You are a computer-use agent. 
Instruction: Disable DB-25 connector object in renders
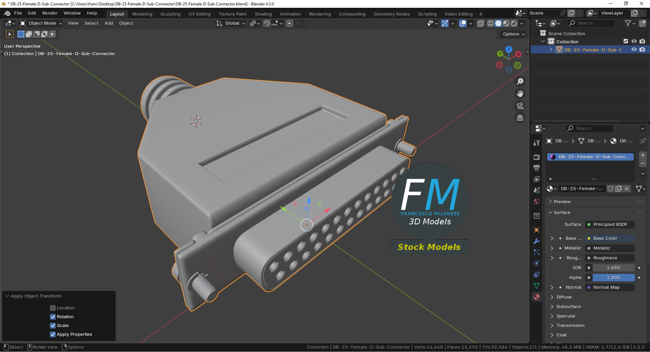(x=642, y=49)
